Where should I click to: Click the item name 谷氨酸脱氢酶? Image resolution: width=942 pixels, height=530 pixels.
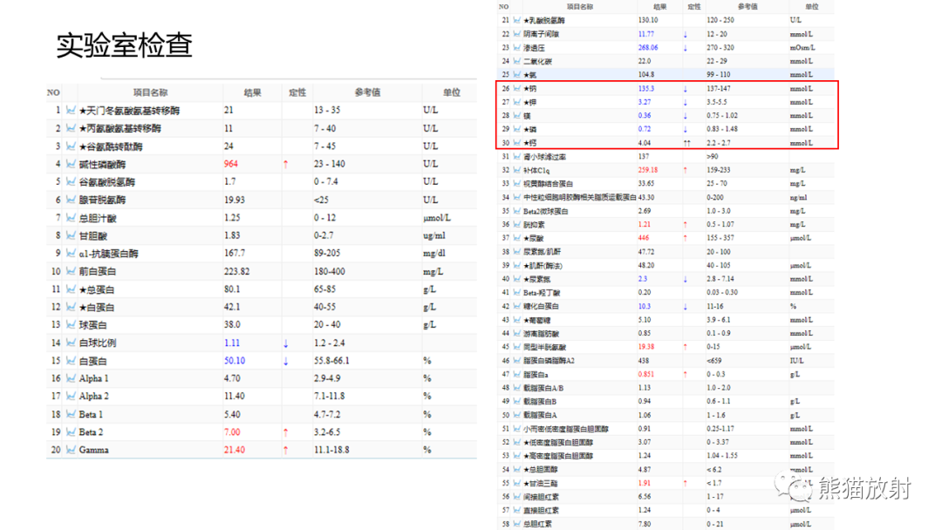pyautogui.click(x=107, y=182)
